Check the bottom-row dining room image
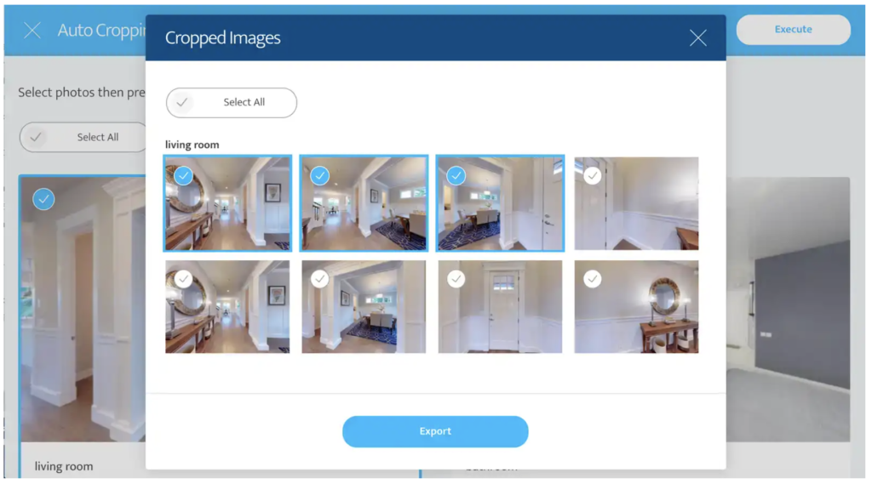Screen dimensions: 872x484 click(x=319, y=279)
